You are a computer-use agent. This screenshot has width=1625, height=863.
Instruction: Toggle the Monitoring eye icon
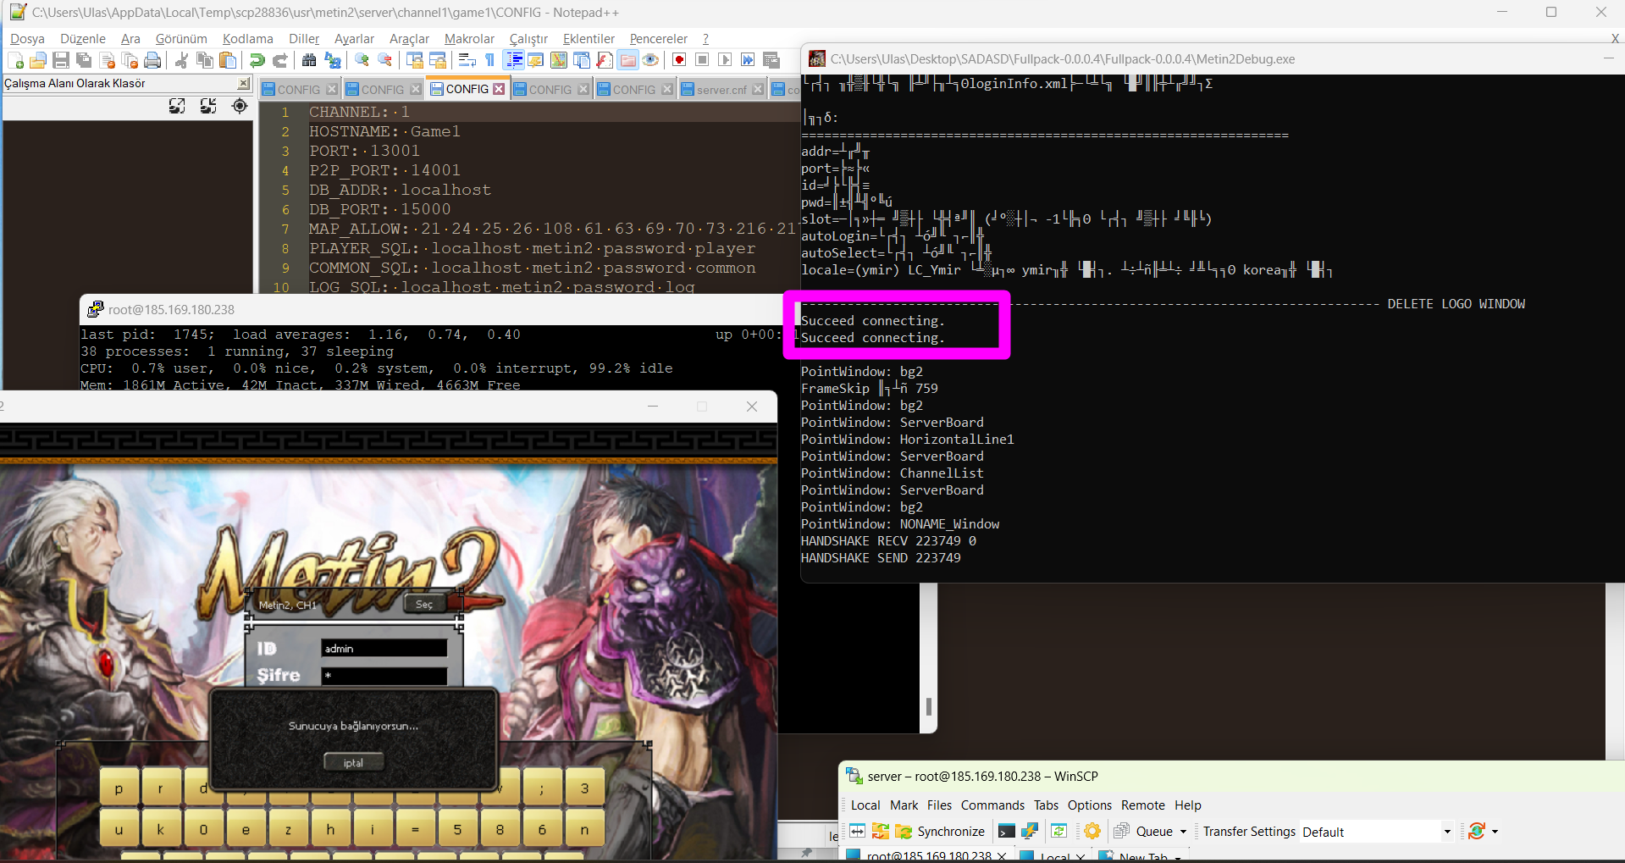click(650, 60)
